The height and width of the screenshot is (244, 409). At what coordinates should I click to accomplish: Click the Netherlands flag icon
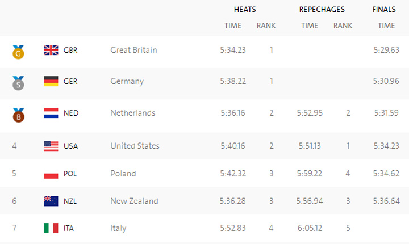point(51,113)
